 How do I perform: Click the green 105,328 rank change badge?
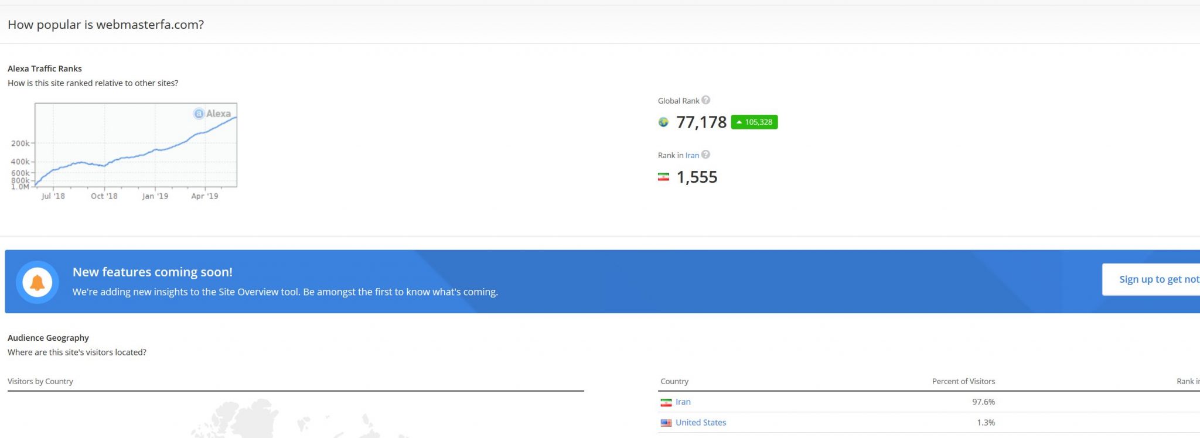pos(755,122)
